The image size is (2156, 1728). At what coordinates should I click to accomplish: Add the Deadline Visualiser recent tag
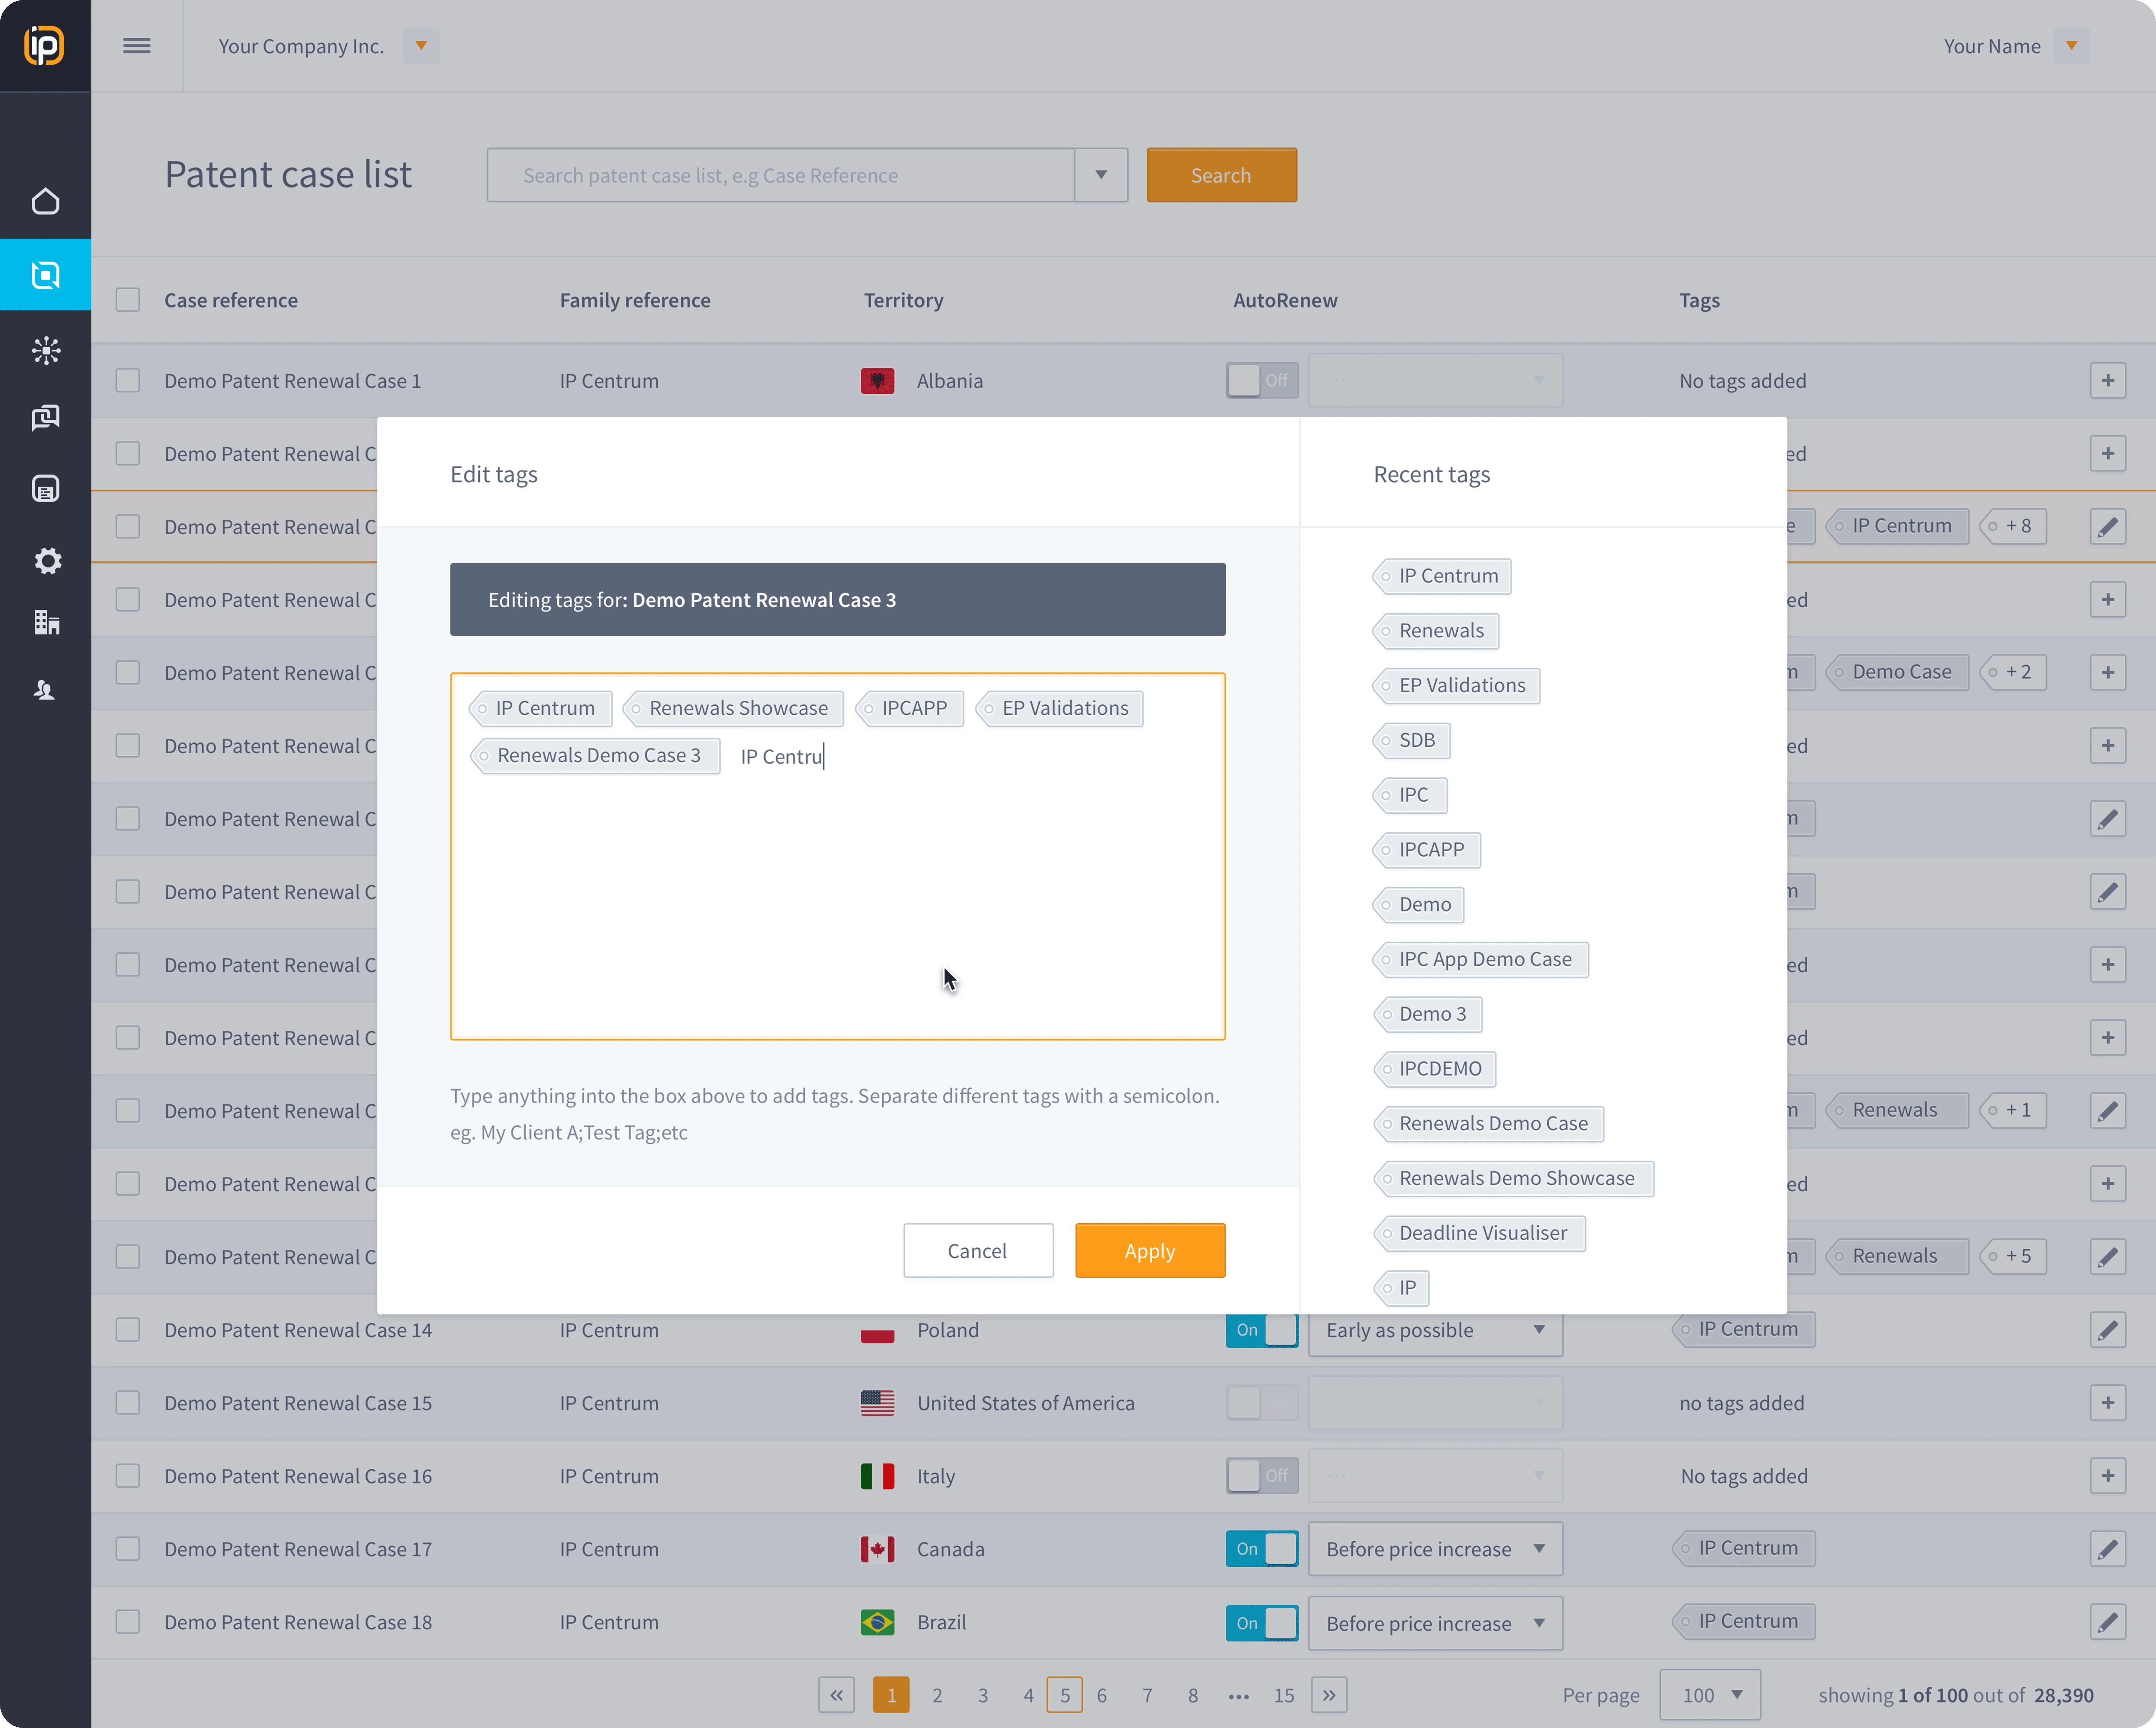[x=1482, y=1233]
